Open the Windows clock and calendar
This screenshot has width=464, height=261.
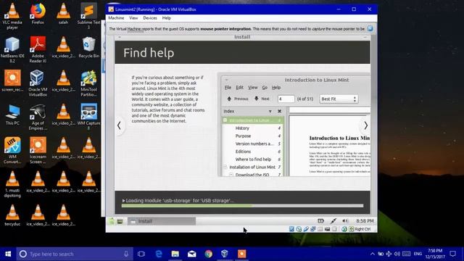click(435, 254)
